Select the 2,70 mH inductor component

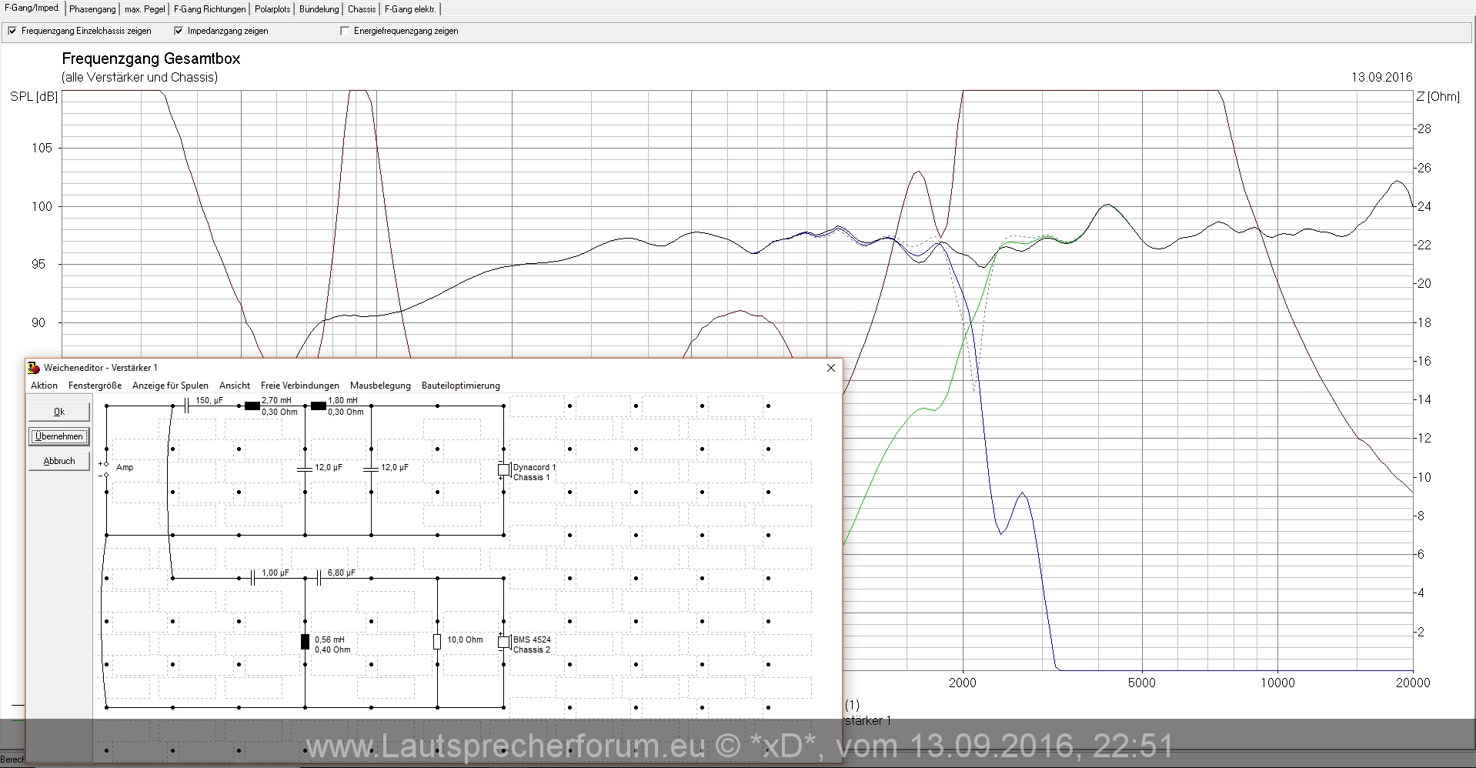tap(252, 406)
